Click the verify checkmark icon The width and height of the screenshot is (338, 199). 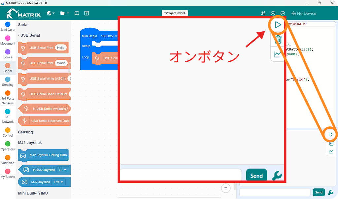(273, 13)
